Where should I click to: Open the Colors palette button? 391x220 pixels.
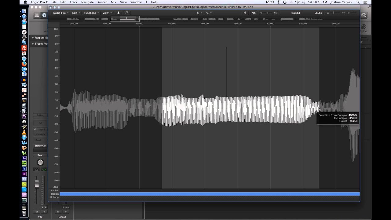(x=364, y=28)
